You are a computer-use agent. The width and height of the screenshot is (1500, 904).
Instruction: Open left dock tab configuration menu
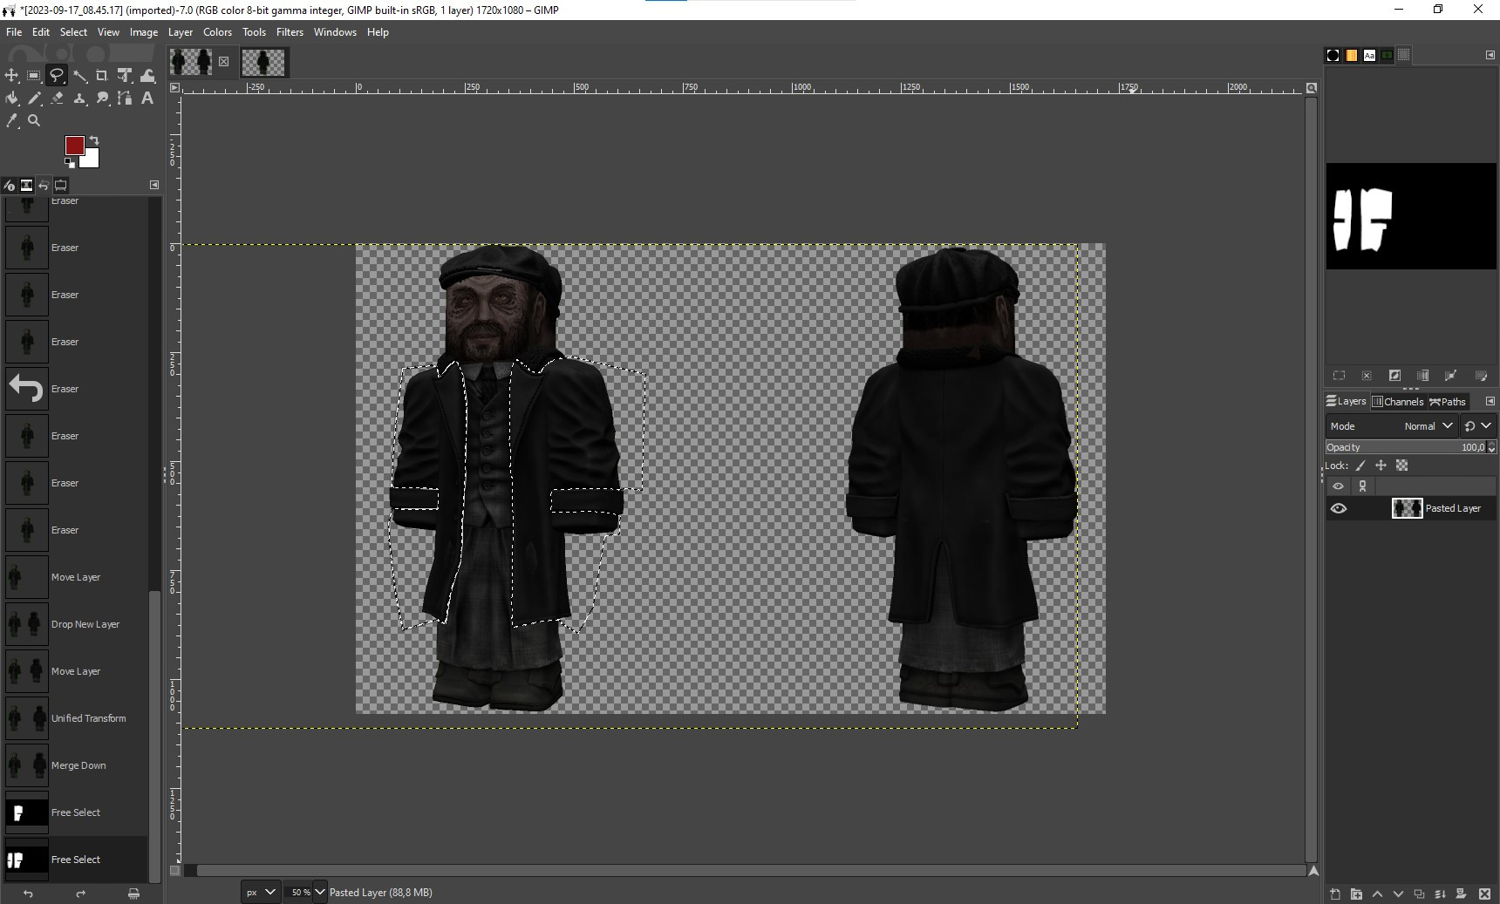(154, 185)
